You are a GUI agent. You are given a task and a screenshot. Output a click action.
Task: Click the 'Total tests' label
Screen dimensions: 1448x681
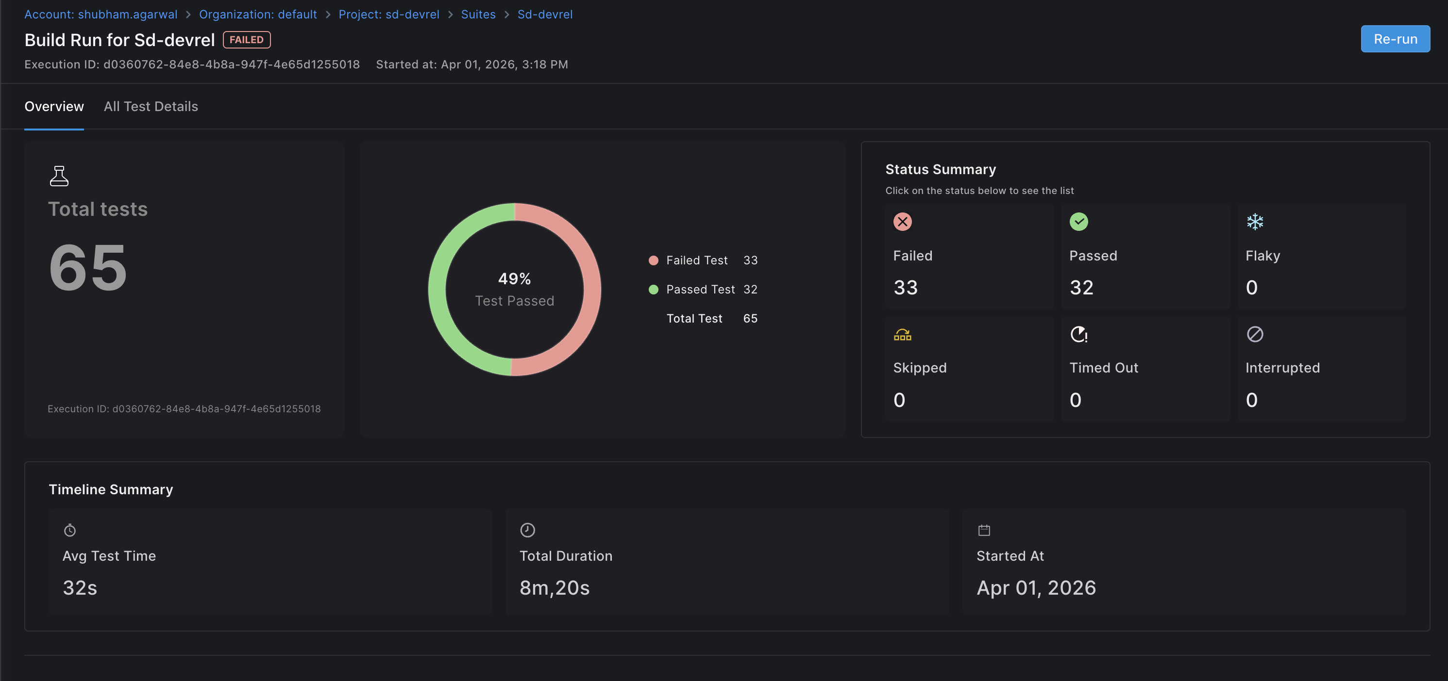pos(98,210)
